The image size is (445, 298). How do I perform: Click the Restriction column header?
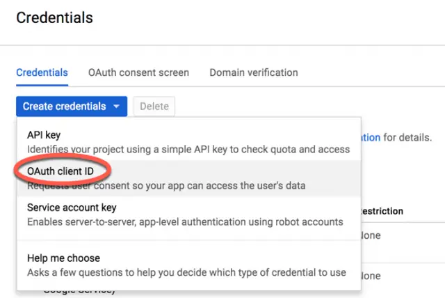tap(382, 211)
